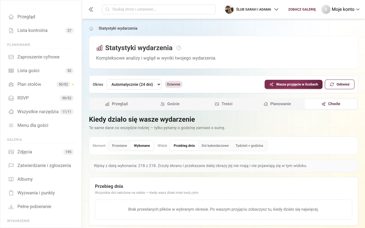The width and height of the screenshot is (365, 228).
Task: Click the Zaproszenie cyfrowe envelope icon
Action: tap(11, 57)
